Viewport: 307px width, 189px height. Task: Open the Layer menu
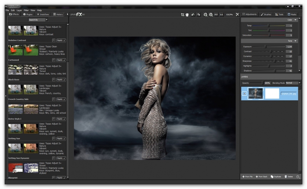point(19,11)
